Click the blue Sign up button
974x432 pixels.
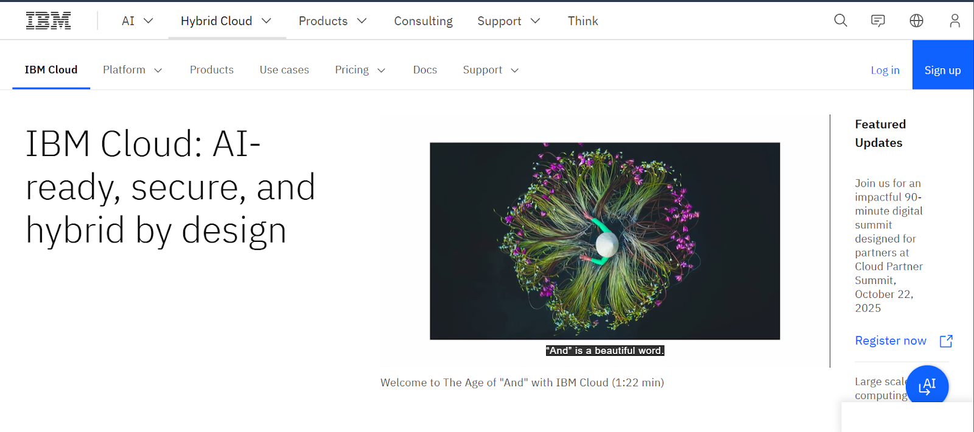[x=943, y=65]
